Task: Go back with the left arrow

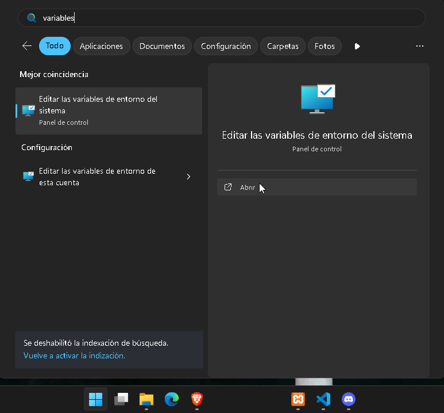Action: point(27,46)
